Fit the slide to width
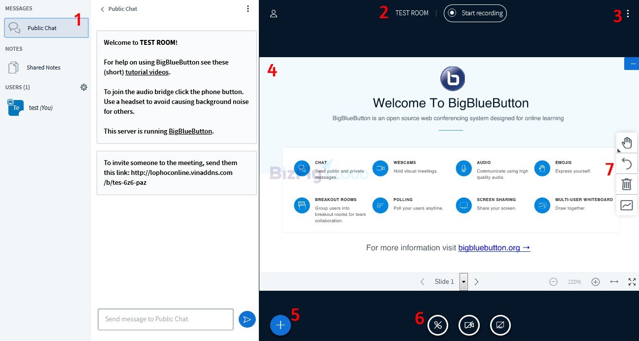Image resolution: width=639 pixels, height=341 pixels. pos(614,282)
